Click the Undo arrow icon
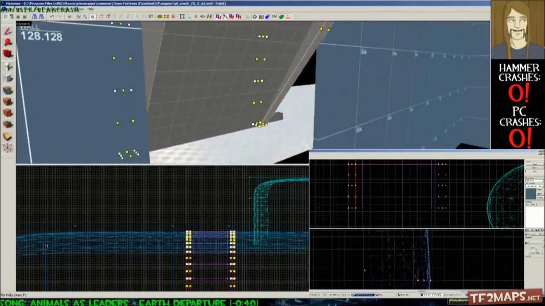 coord(52,17)
